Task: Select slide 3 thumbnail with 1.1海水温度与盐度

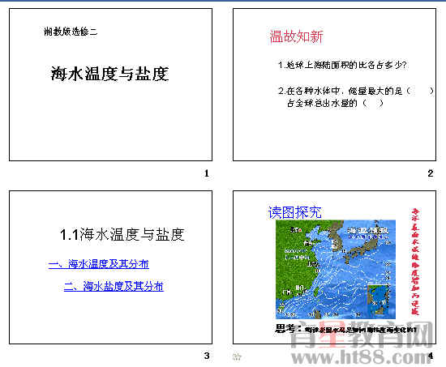Action: (x=110, y=267)
